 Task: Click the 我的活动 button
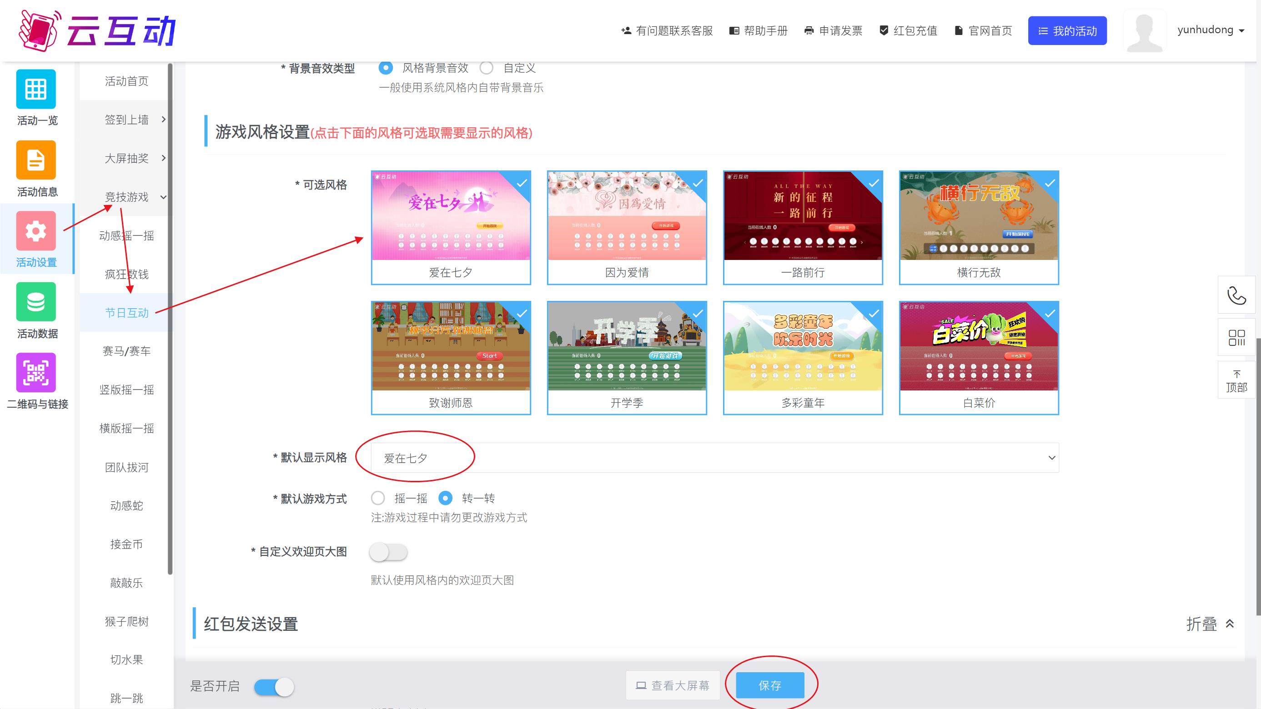1067,31
